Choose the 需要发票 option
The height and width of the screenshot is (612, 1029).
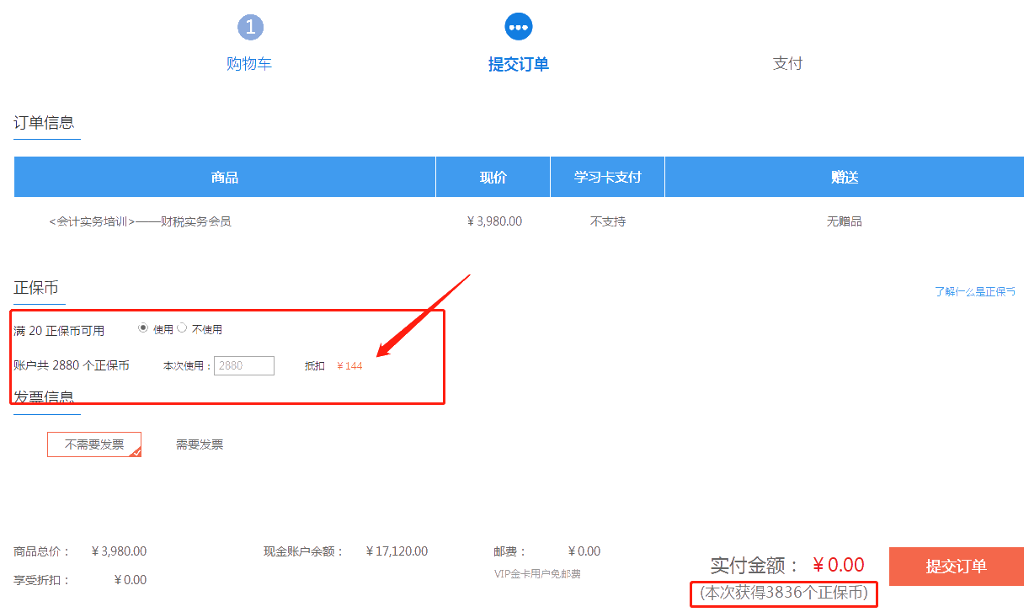tap(200, 444)
